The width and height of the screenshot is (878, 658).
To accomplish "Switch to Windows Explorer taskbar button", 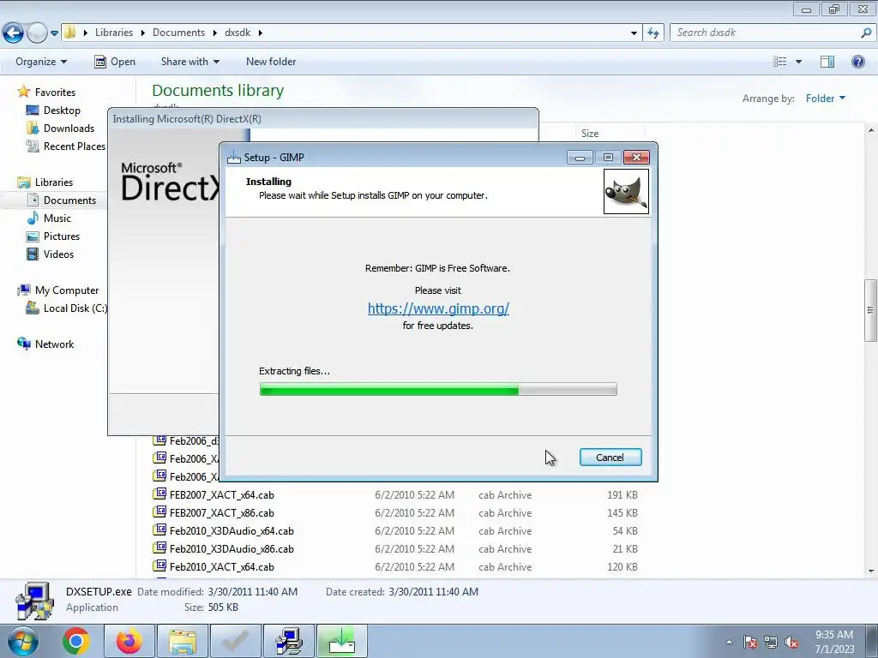I will [x=183, y=641].
